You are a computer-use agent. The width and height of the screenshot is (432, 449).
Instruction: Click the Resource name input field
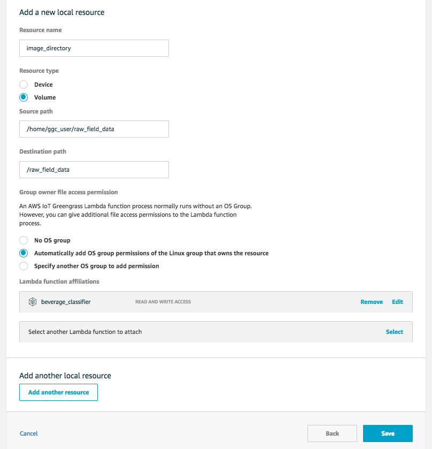tap(94, 48)
